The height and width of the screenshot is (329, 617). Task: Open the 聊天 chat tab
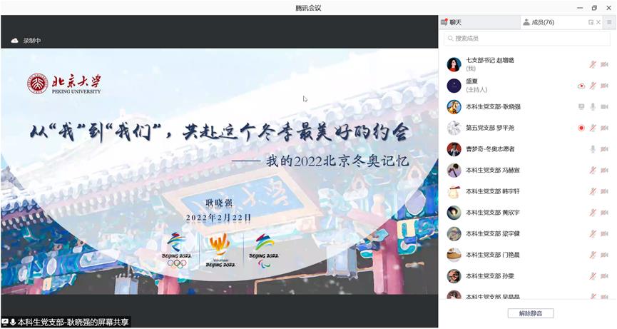(x=455, y=23)
